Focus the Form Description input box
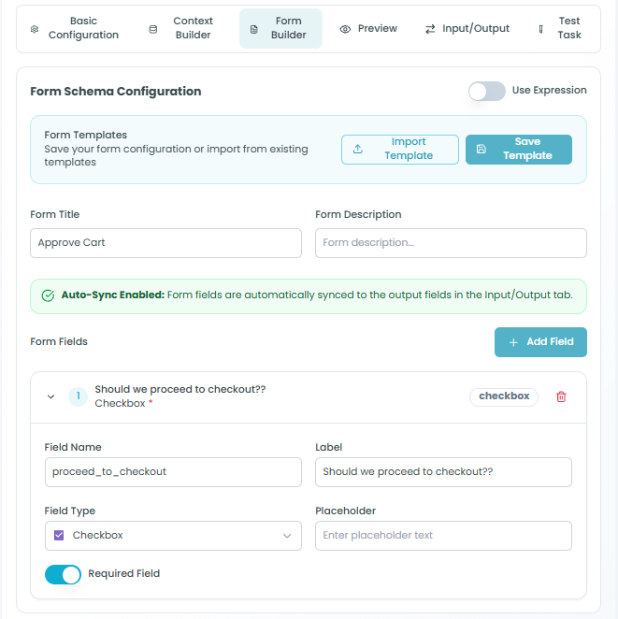 click(451, 243)
